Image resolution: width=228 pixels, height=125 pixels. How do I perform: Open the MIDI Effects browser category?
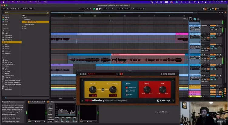8,40
